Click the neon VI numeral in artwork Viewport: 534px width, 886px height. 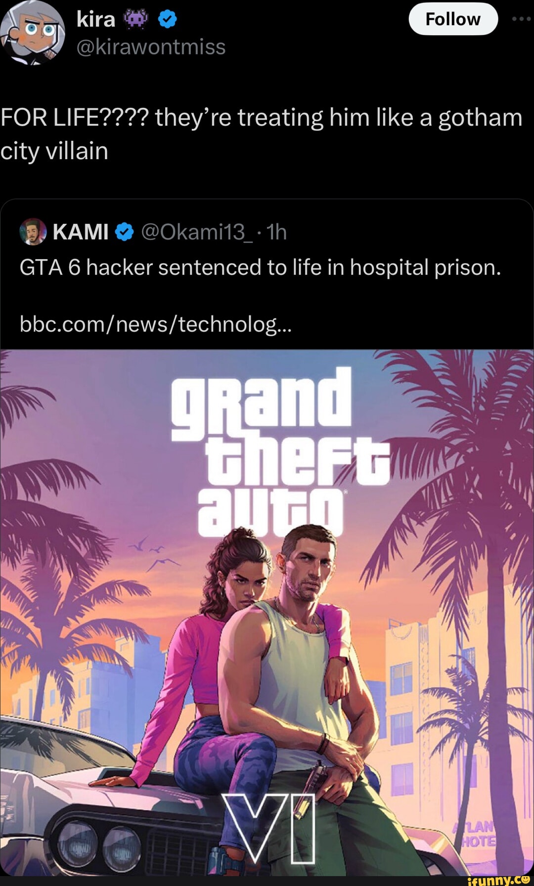coord(268,828)
